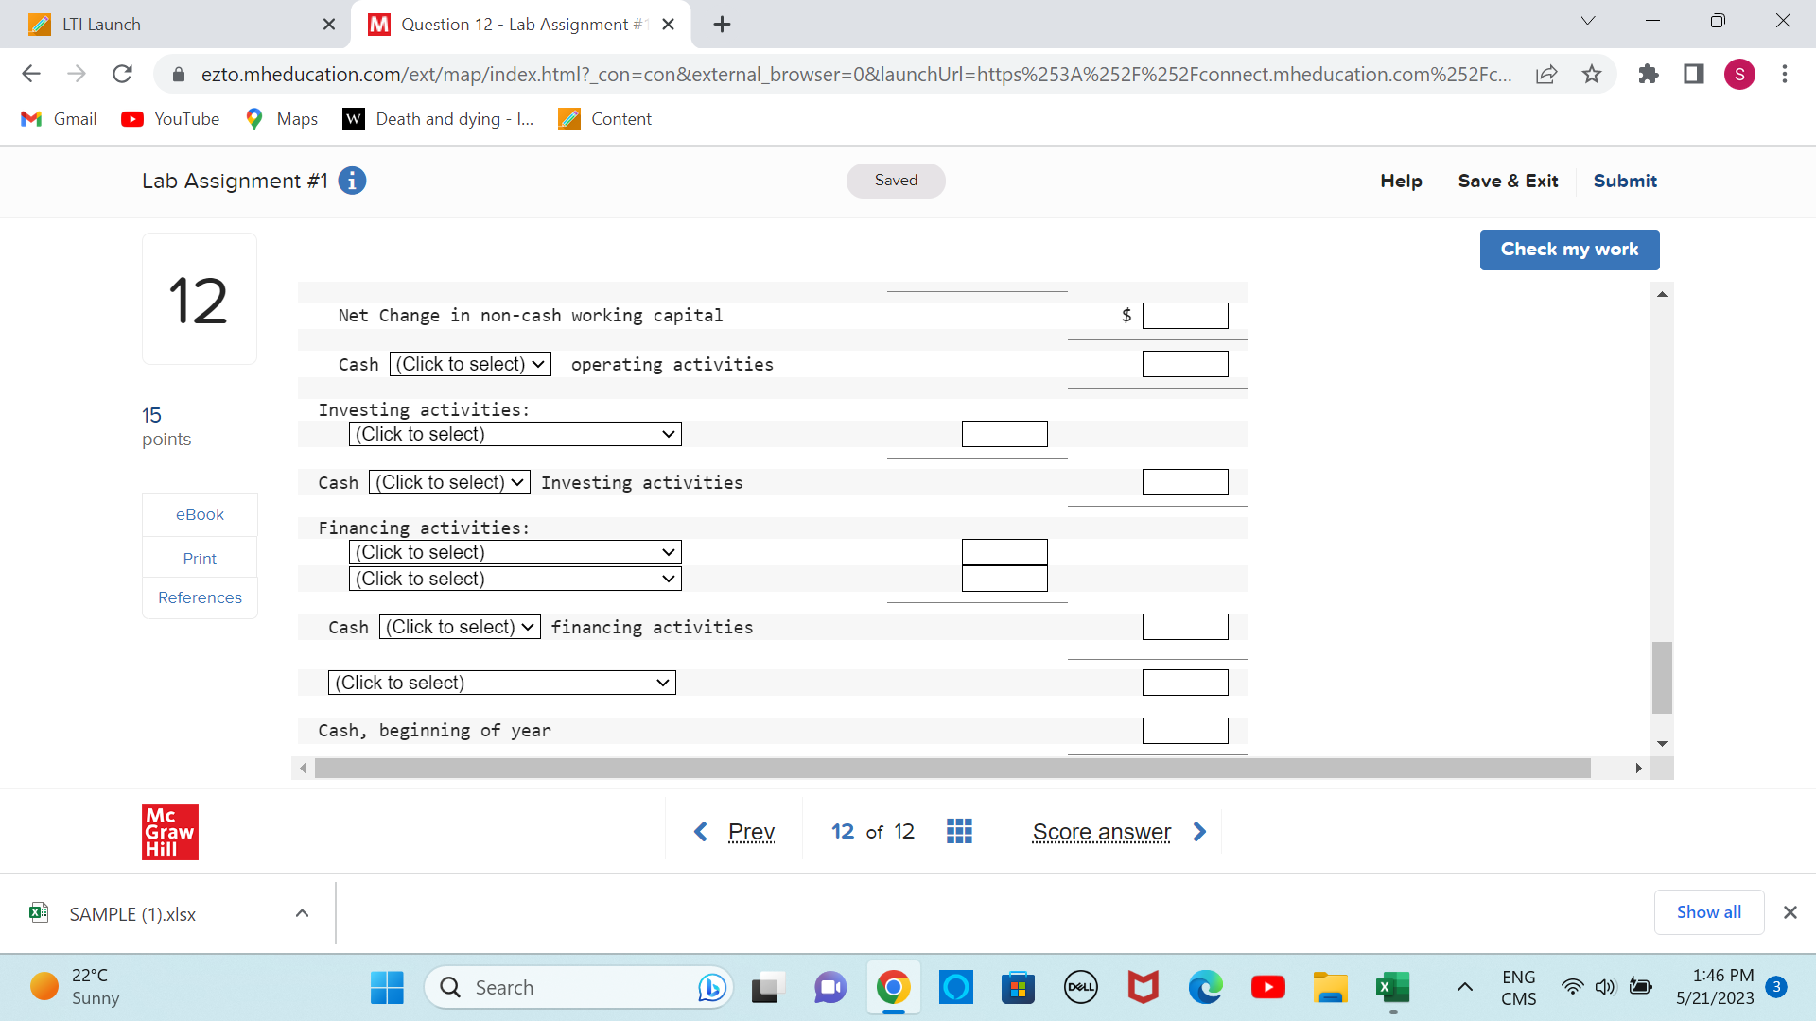Click the McAfee icon in the taskbar
Screen dimensions: 1816x1021
1143,986
